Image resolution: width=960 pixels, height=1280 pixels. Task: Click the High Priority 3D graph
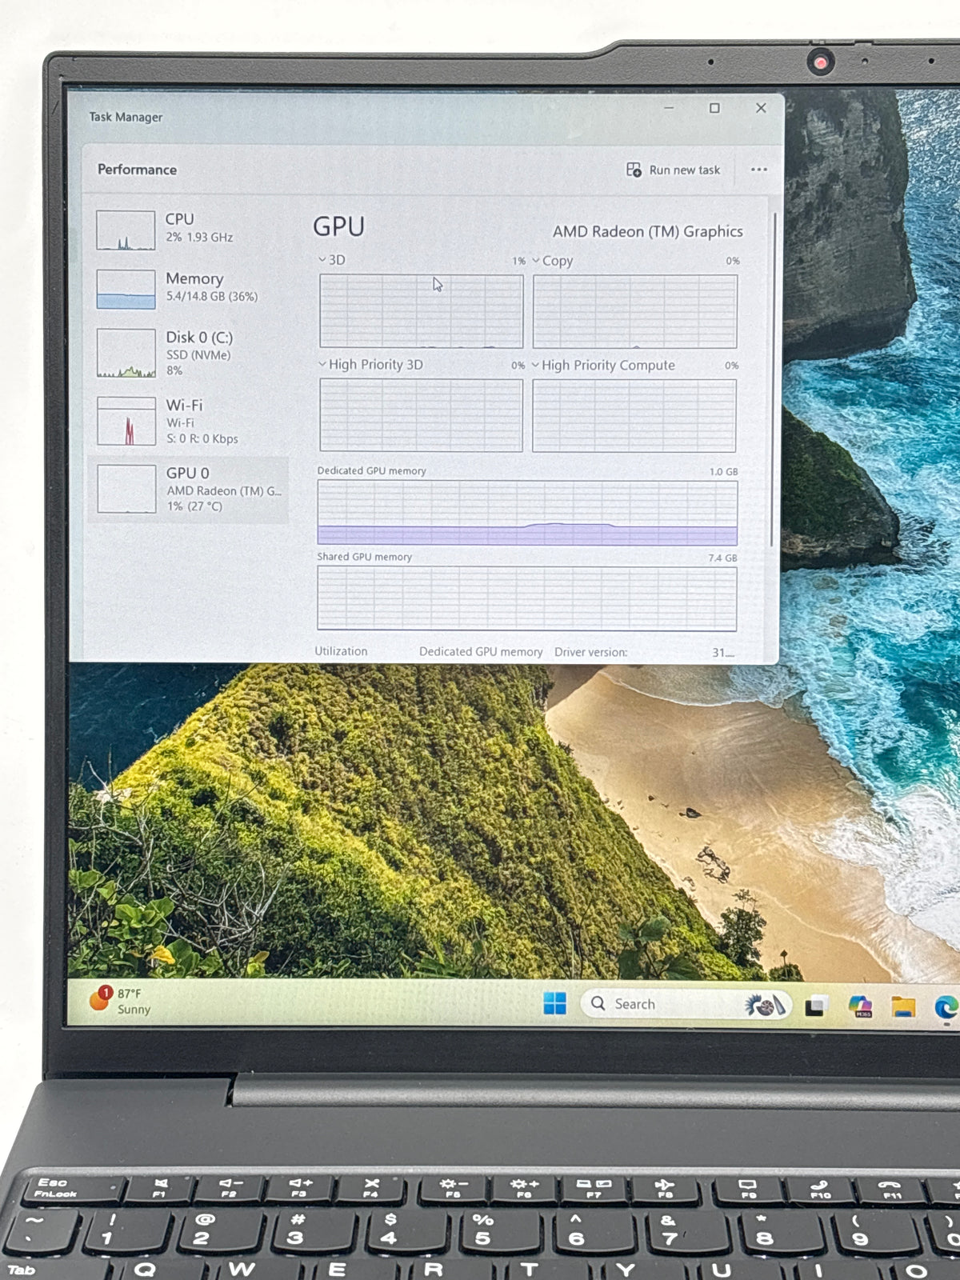pyautogui.click(x=422, y=415)
